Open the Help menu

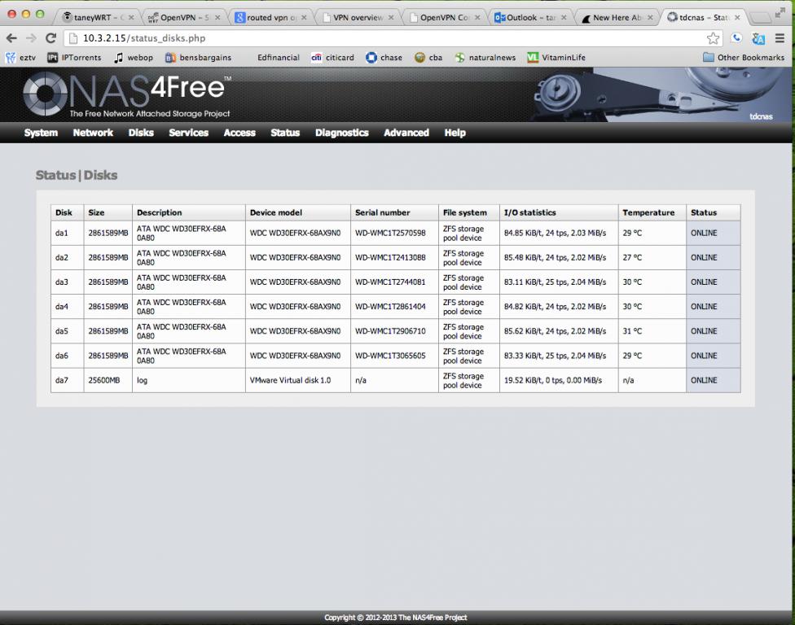(455, 133)
